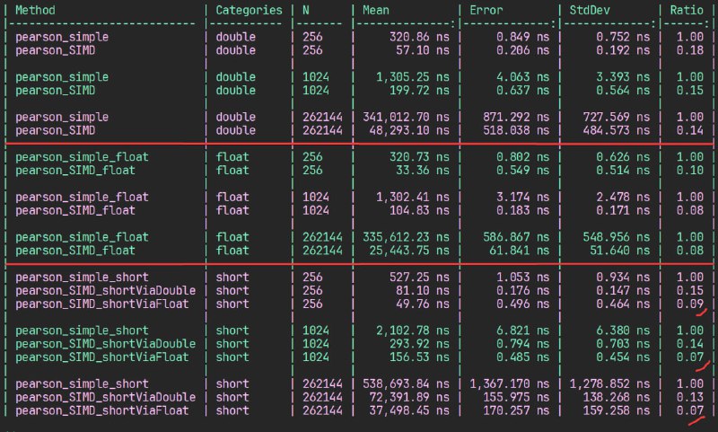
Task: Click the N column header
Action: [x=306, y=10]
